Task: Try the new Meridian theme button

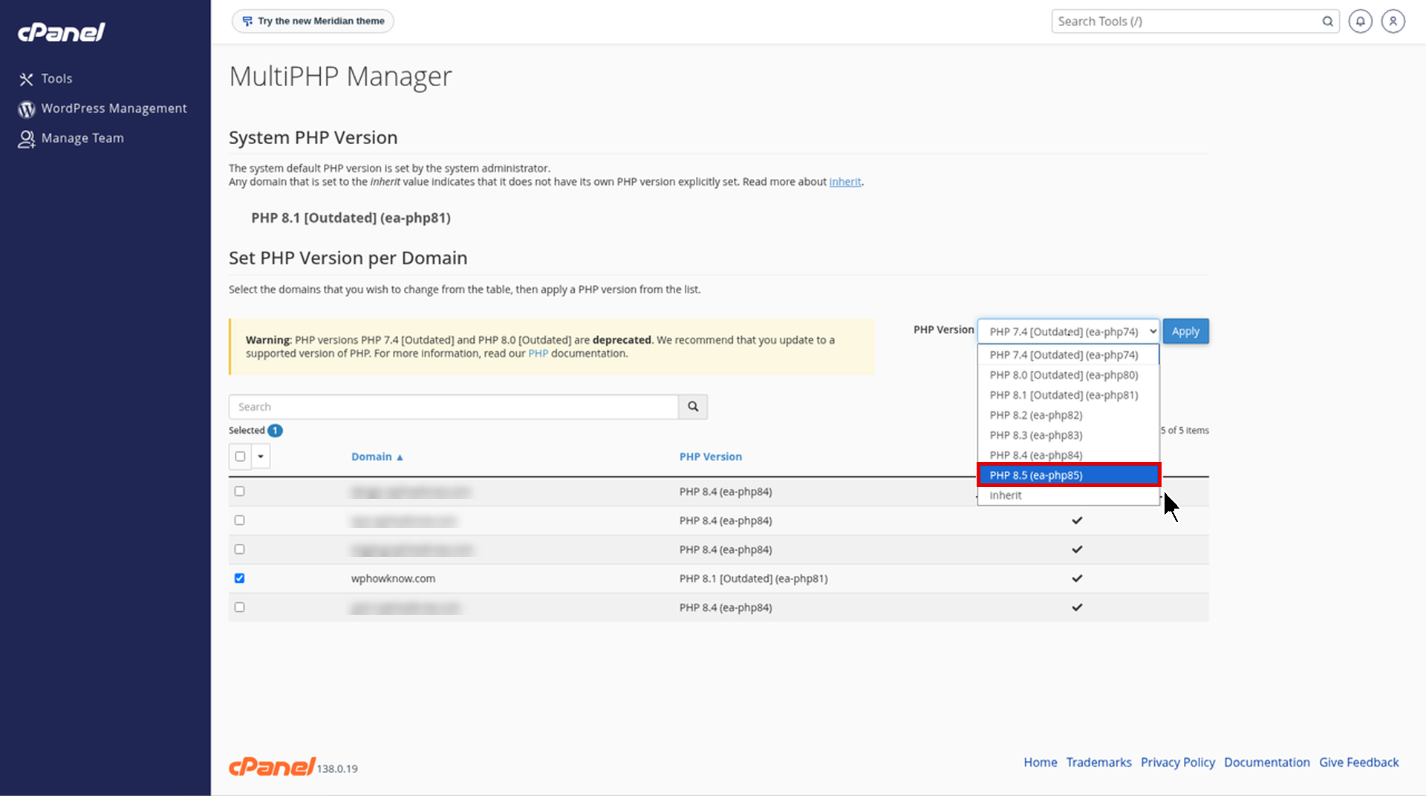Action: (313, 21)
